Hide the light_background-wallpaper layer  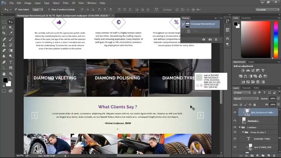(x=235, y=112)
